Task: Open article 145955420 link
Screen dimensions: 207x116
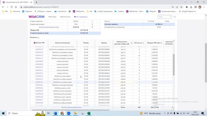Action: (x=39, y=82)
